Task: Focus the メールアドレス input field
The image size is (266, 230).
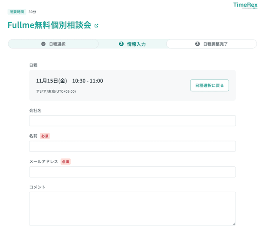Action: click(x=132, y=172)
